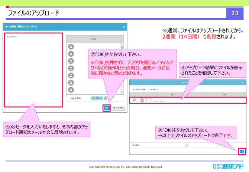Viewport: 249px width, 172px height.
Task: Click the キャンセル button
Action: point(119,108)
